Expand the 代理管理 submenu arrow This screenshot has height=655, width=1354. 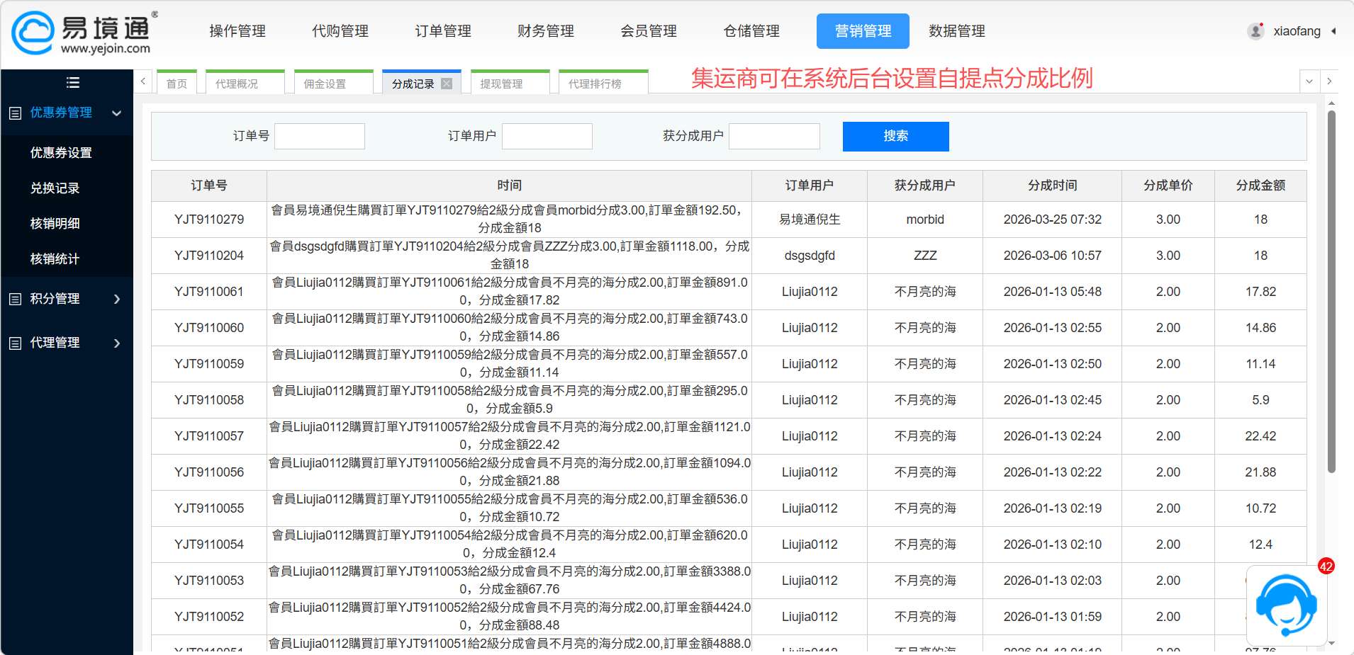tap(117, 343)
